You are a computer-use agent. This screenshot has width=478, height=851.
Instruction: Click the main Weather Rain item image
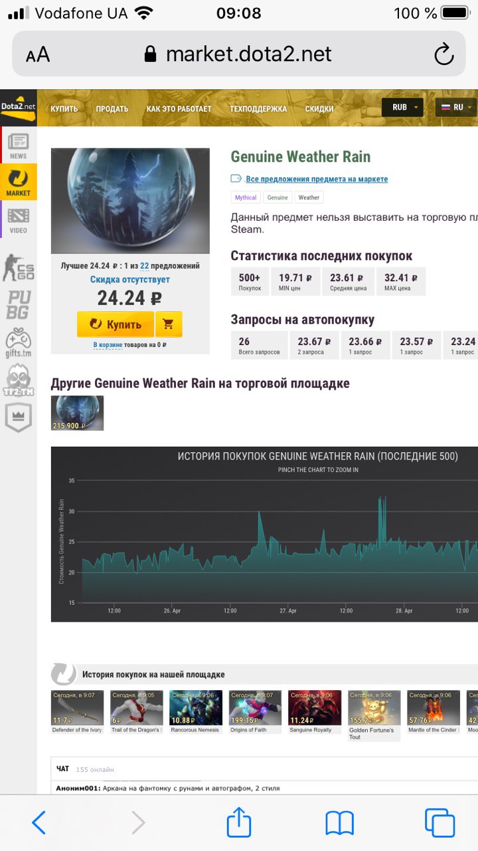click(x=130, y=200)
